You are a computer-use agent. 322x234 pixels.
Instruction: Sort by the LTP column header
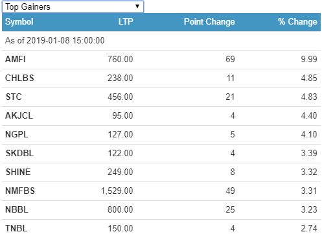(x=126, y=21)
